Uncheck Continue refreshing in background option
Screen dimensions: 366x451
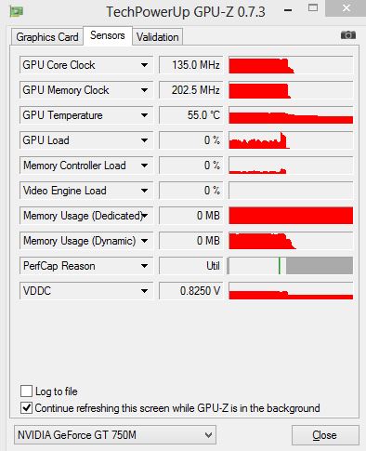click(x=26, y=408)
